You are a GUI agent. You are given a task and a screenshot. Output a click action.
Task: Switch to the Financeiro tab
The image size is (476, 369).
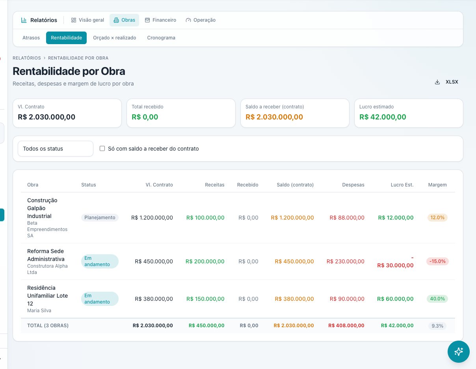coord(160,20)
